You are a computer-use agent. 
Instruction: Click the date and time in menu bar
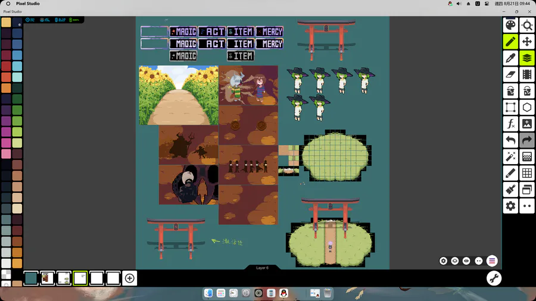pyautogui.click(x=512, y=4)
